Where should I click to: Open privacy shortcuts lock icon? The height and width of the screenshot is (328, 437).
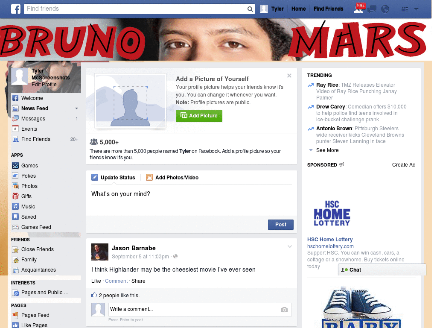tap(405, 9)
